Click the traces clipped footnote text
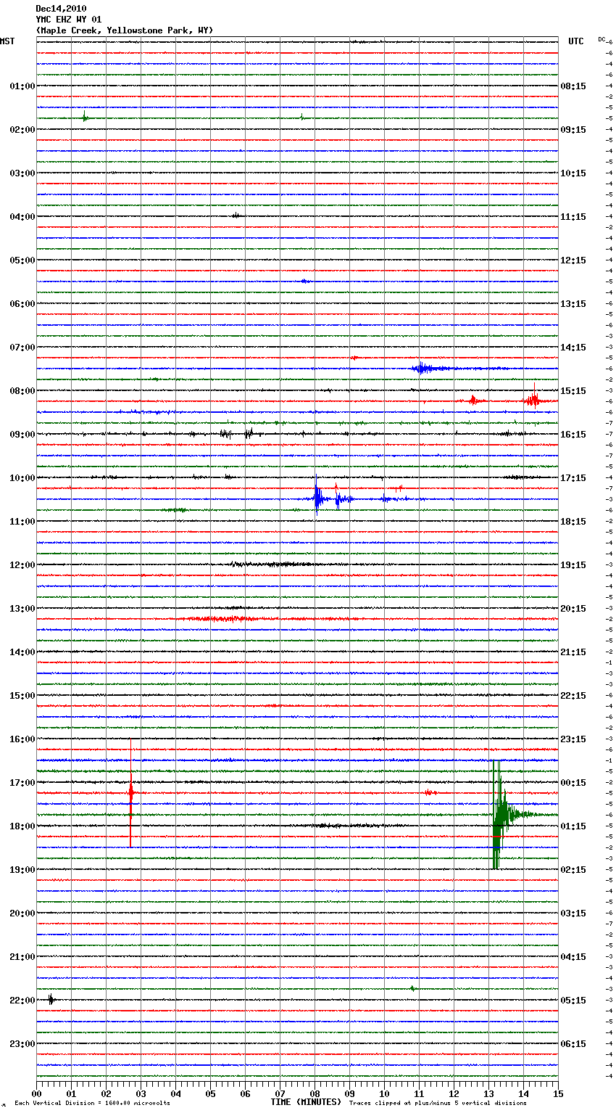Image resolution: width=616 pixels, height=1113 pixels. point(438,1103)
